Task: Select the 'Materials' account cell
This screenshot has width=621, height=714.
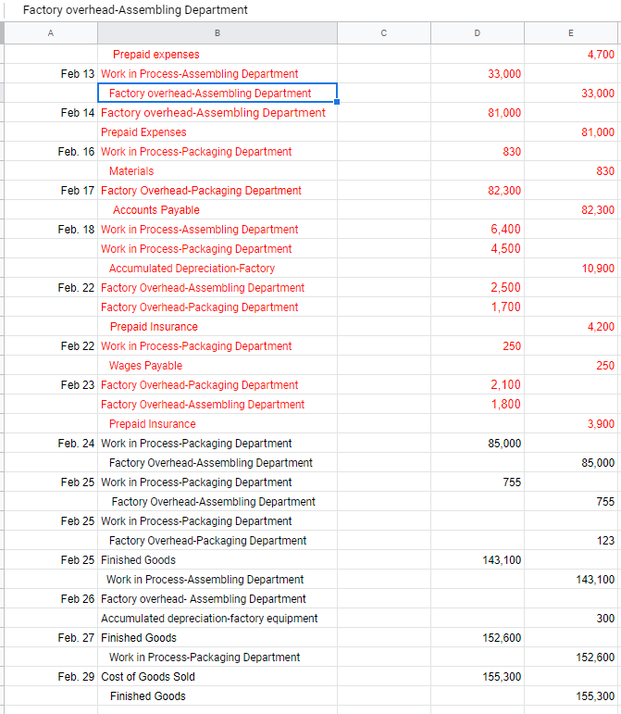Action: [x=217, y=170]
